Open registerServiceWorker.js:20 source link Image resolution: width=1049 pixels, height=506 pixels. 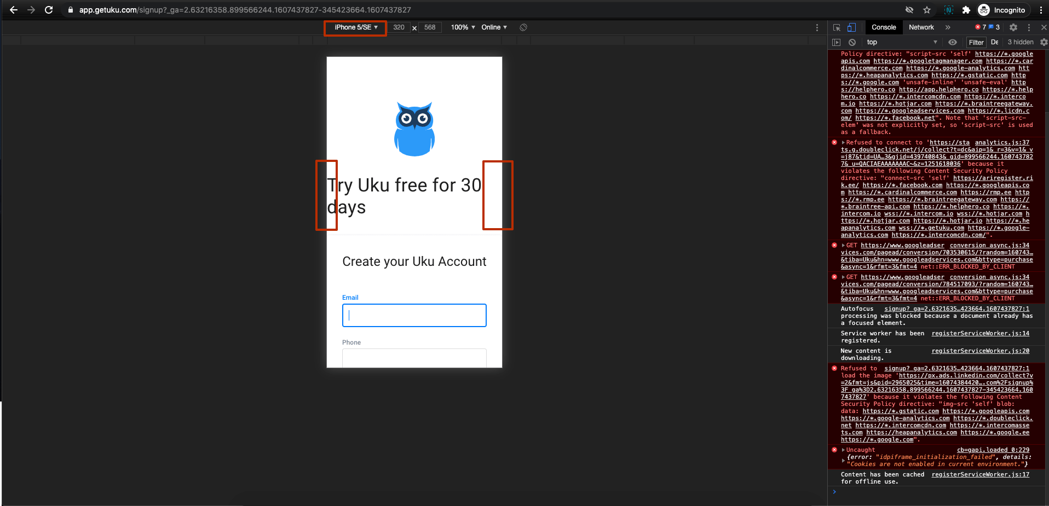[x=981, y=351]
